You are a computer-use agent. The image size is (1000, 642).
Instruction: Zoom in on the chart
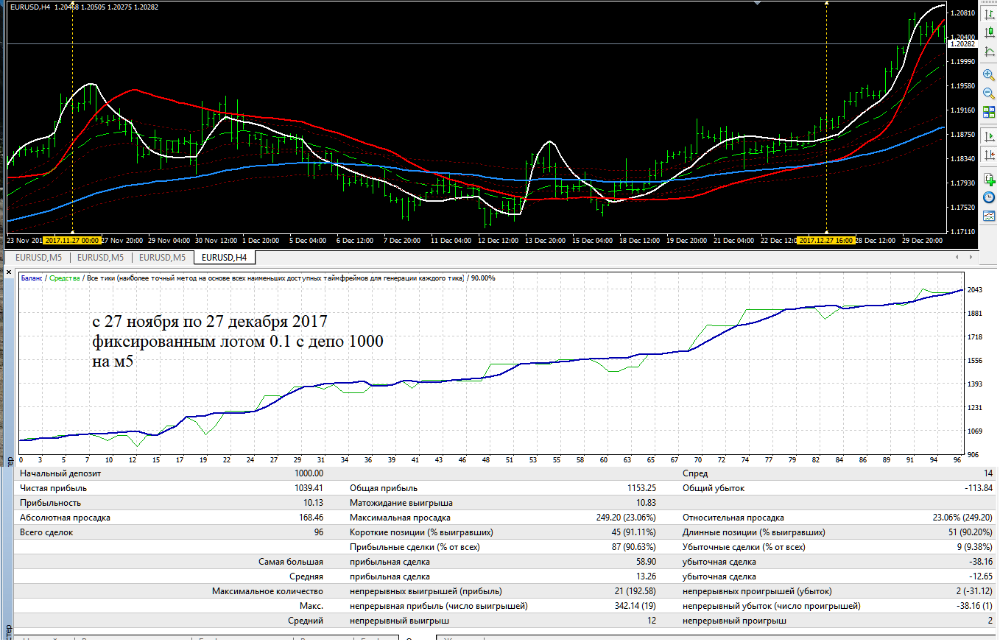pyautogui.click(x=990, y=74)
